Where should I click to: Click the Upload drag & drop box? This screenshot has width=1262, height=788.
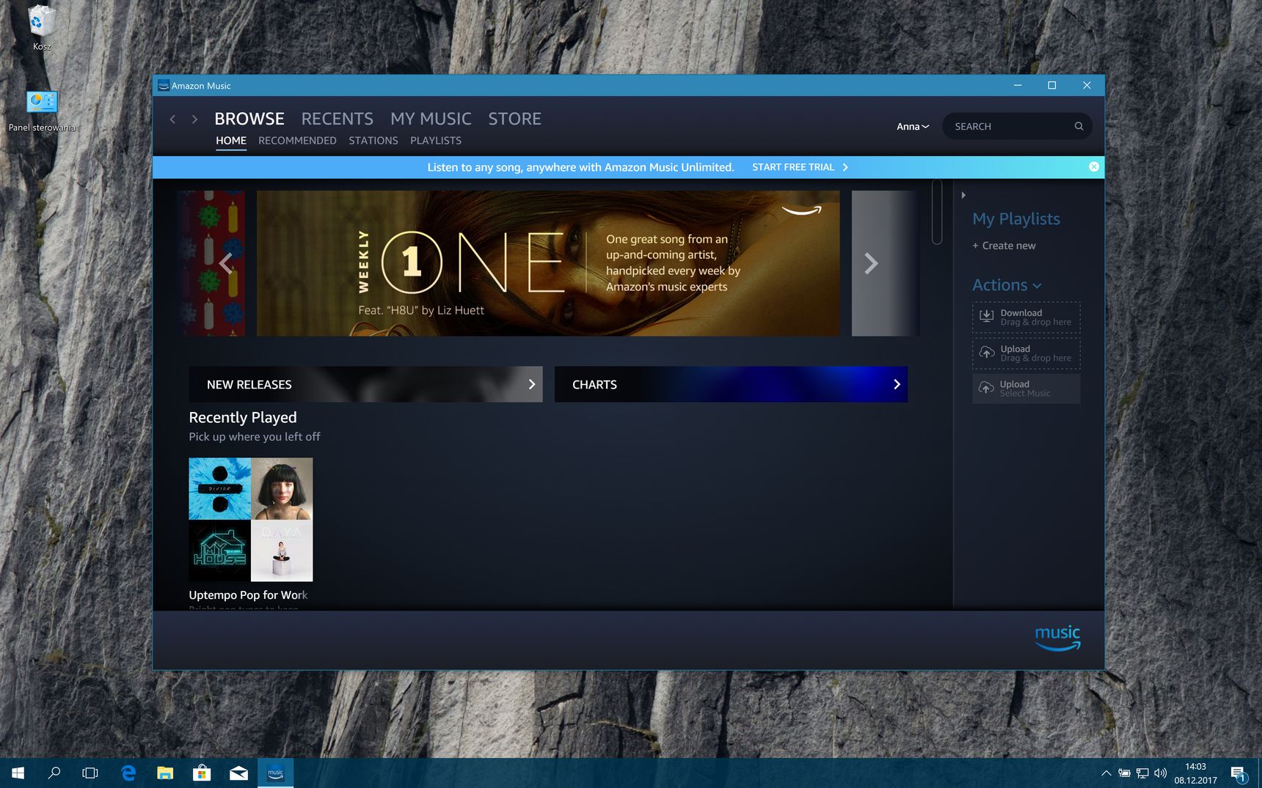coord(1026,353)
